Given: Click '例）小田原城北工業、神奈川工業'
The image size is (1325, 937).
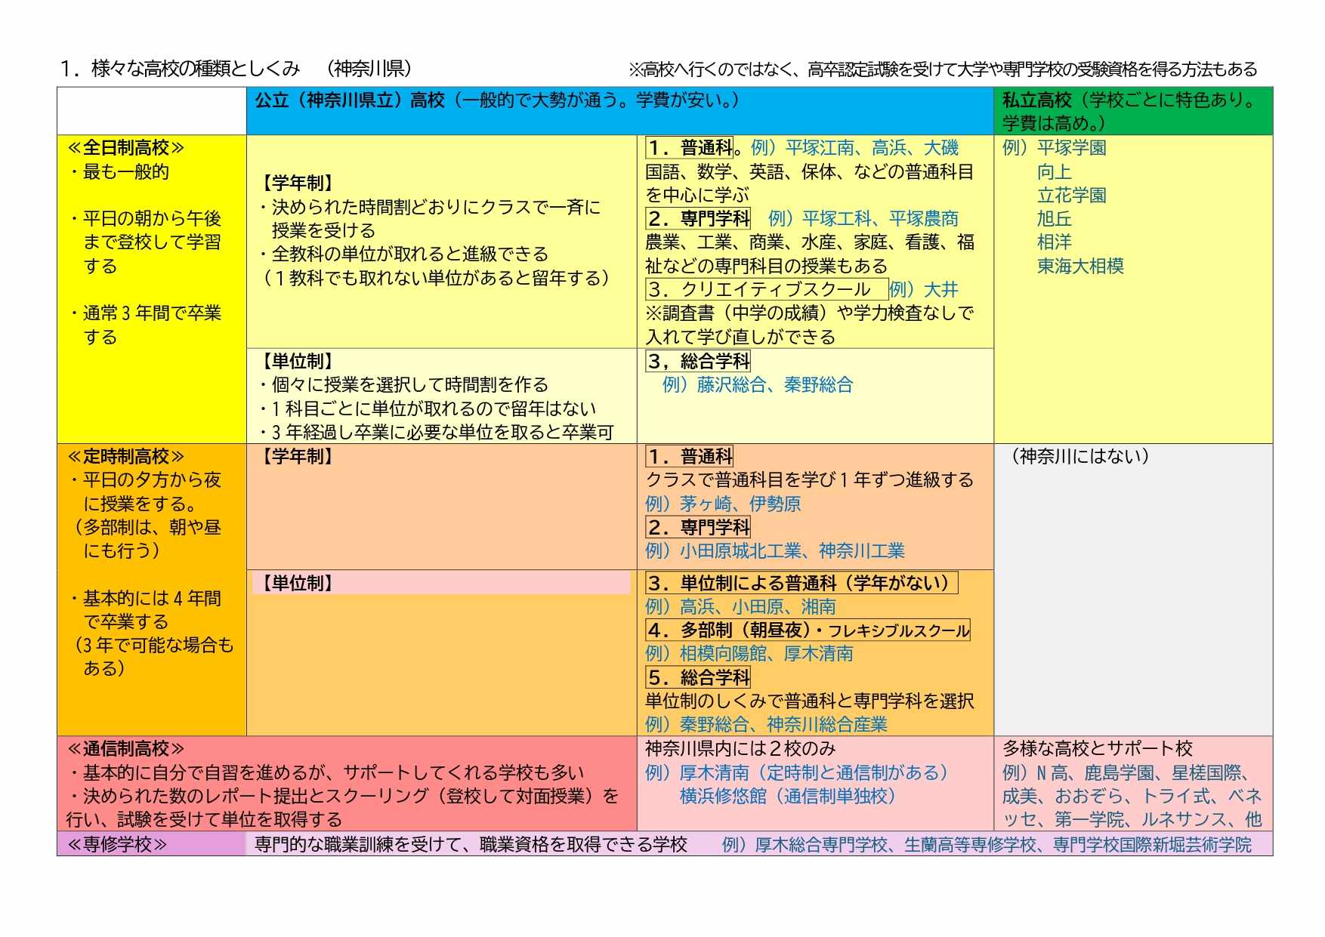Looking at the screenshot, I should (x=775, y=551).
